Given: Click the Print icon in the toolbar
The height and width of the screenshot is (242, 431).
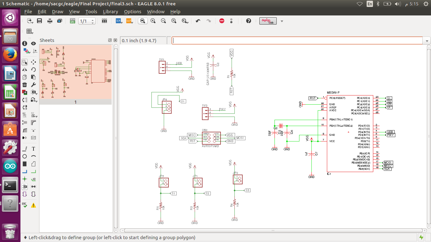Looking at the screenshot, I should (x=50, y=21).
